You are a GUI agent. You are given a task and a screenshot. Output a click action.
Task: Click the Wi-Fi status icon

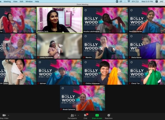pyautogui.click(x=129, y=1)
